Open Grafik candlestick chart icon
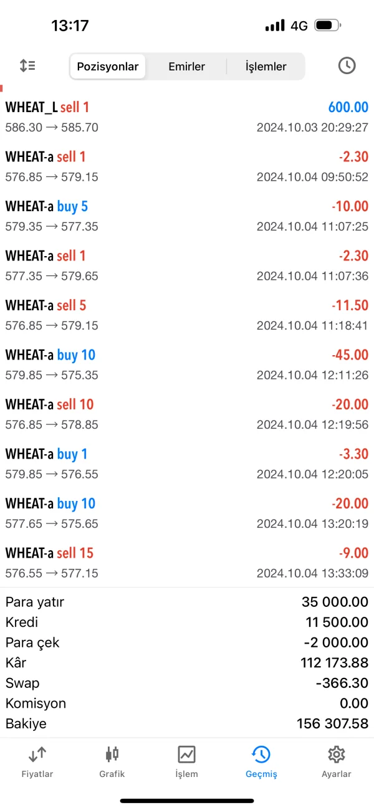This screenshot has height=810, width=374. coord(112,755)
